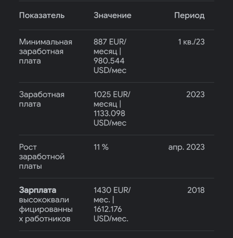
Task: Click "USD/мес" unit below 980.544
Action: tap(110, 70)
